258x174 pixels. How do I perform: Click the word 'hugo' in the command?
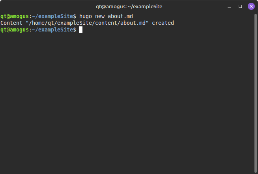point(86,17)
